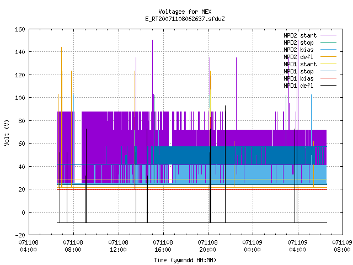353x265 pixels.
Task: Click the NPD2 start purple legend line
Action: click(x=328, y=35)
